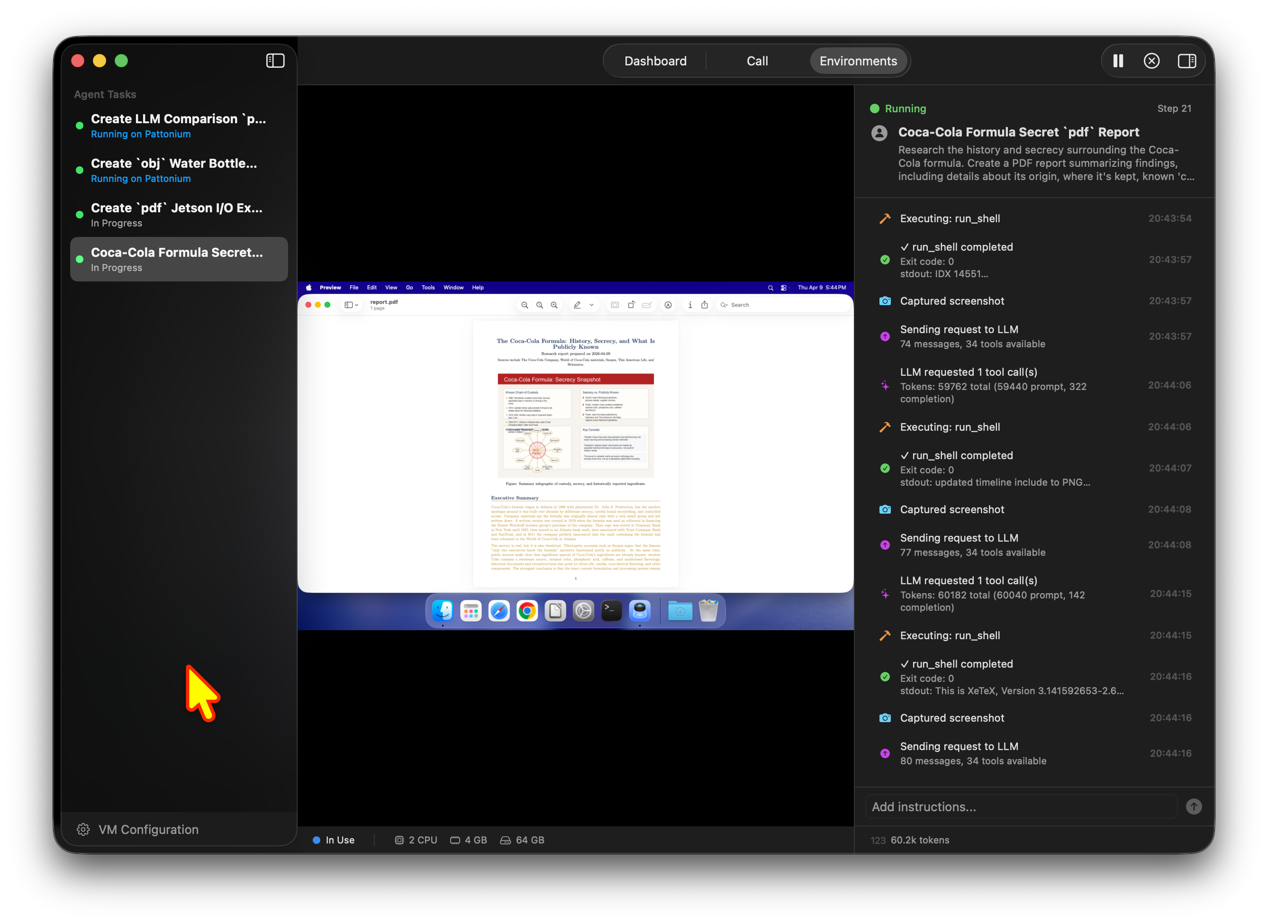Image resolution: width=1268 pixels, height=924 pixels.
Task: Expand the sidebar view options next to thumbnails
Action: pyautogui.click(x=357, y=305)
